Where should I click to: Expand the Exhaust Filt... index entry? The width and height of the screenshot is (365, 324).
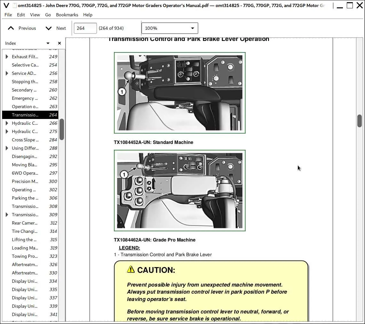click(x=7, y=57)
